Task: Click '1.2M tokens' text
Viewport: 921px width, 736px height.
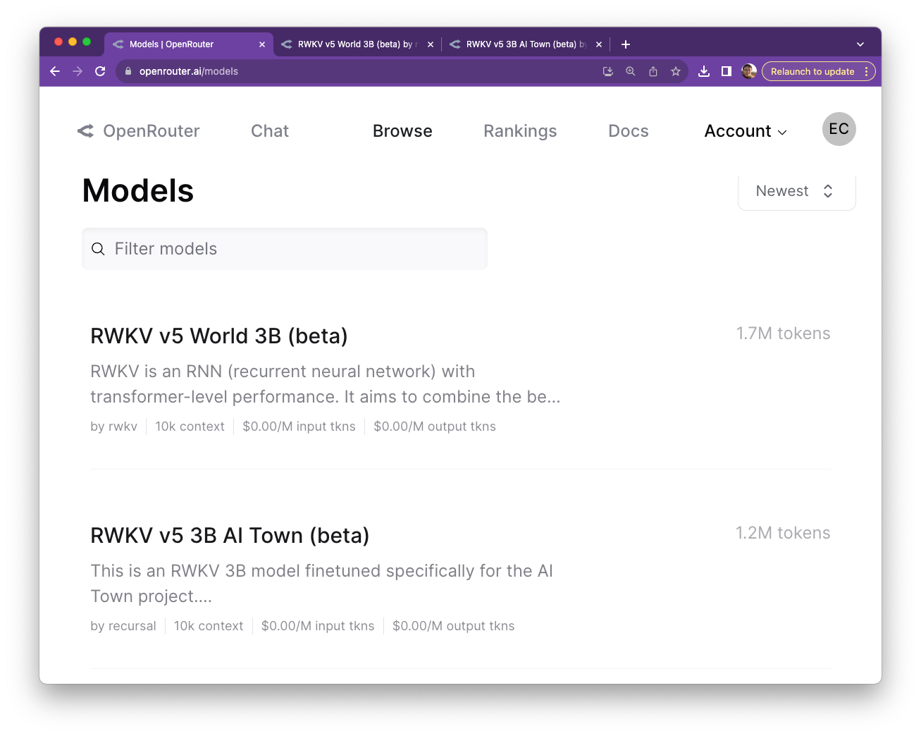Action: [x=783, y=533]
